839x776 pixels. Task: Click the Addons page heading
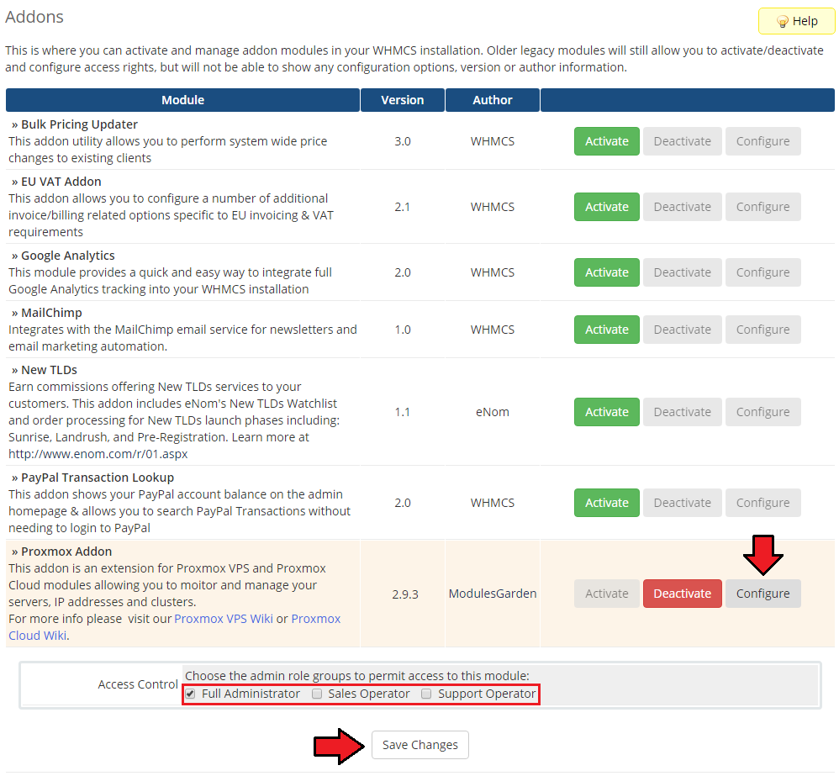(x=34, y=17)
